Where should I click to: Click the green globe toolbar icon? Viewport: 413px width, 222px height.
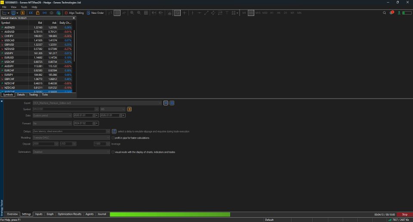coord(59,12)
